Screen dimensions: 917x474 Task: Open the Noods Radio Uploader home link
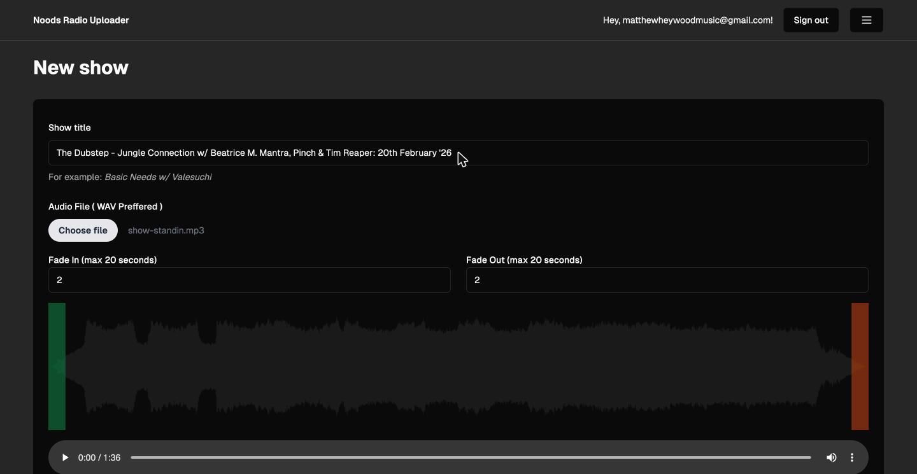pos(81,20)
